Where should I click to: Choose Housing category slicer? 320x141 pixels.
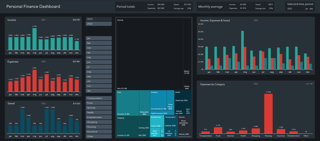pyautogui.click(x=99, y=127)
